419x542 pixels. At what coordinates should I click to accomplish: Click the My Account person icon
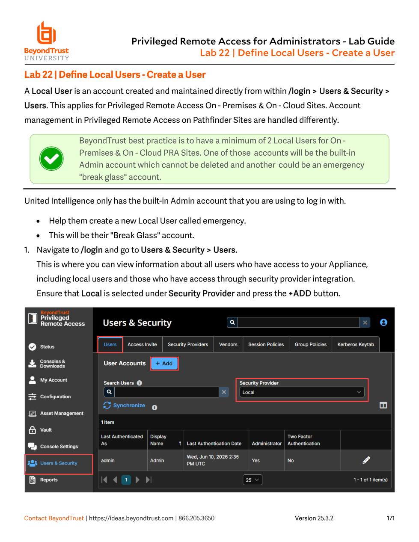tap(32, 380)
